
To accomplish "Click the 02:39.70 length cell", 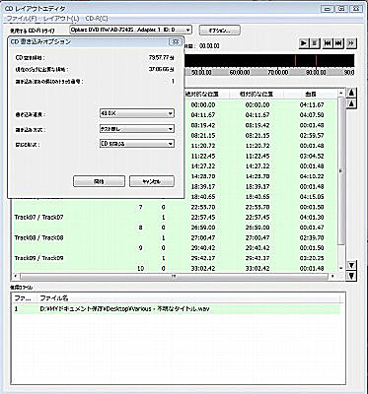I will coord(312,237).
